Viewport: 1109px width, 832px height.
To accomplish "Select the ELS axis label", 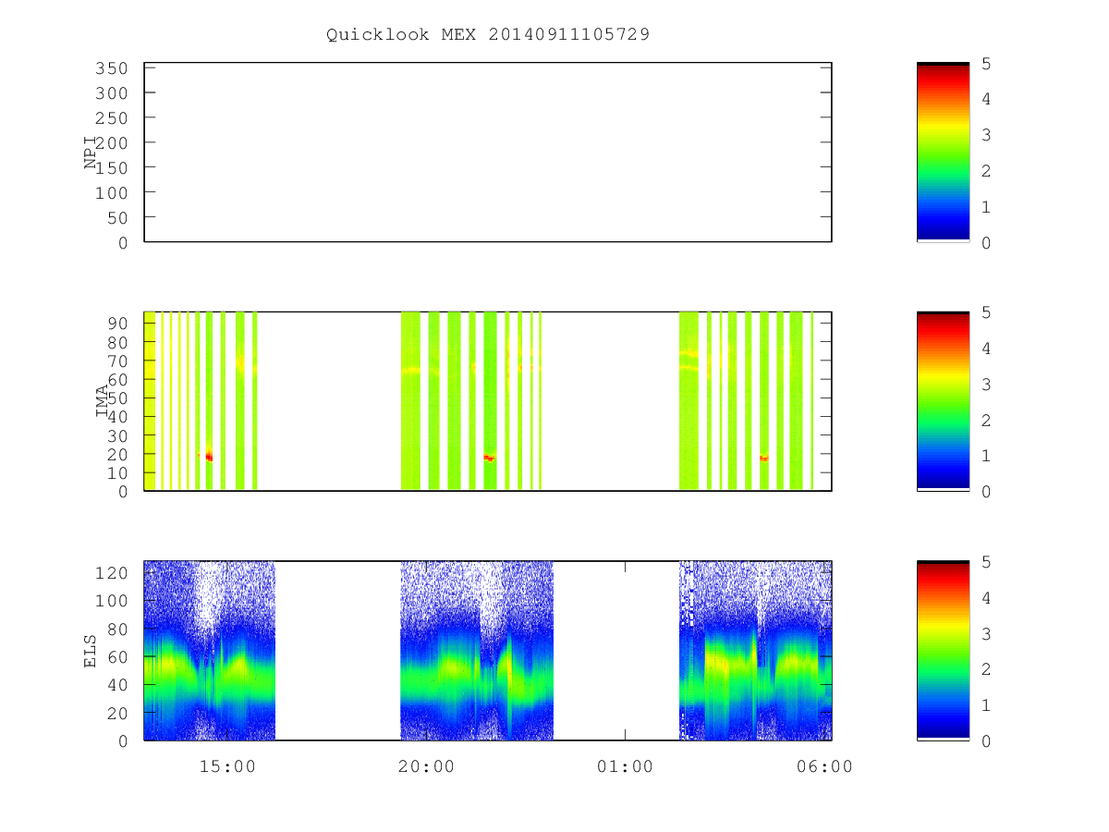I will coord(91,651).
